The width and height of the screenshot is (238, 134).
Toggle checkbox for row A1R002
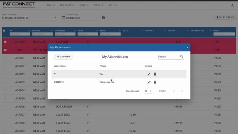tap(5, 66)
